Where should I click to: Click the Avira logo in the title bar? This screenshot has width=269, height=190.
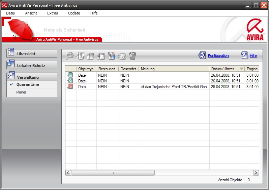click(x=4, y=5)
